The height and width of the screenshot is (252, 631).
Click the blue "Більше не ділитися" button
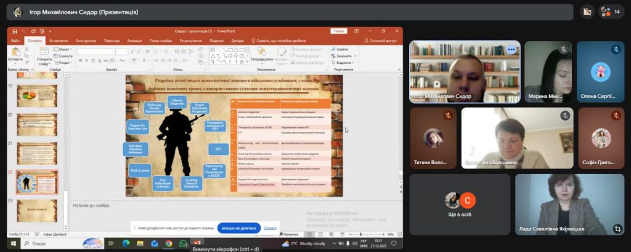pyautogui.click(x=238, y=227)
